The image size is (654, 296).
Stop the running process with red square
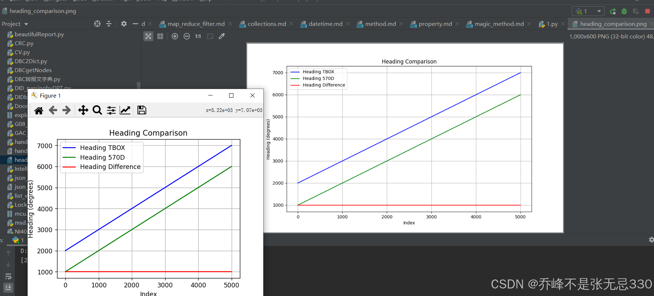tap(648, 11)
